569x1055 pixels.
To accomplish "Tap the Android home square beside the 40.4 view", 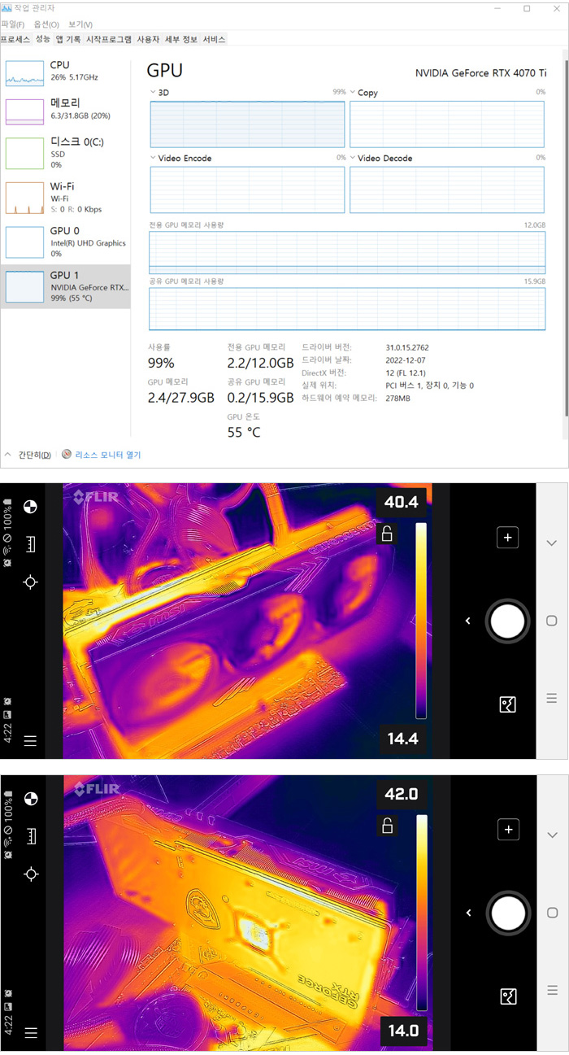I will tap(552, 621).
